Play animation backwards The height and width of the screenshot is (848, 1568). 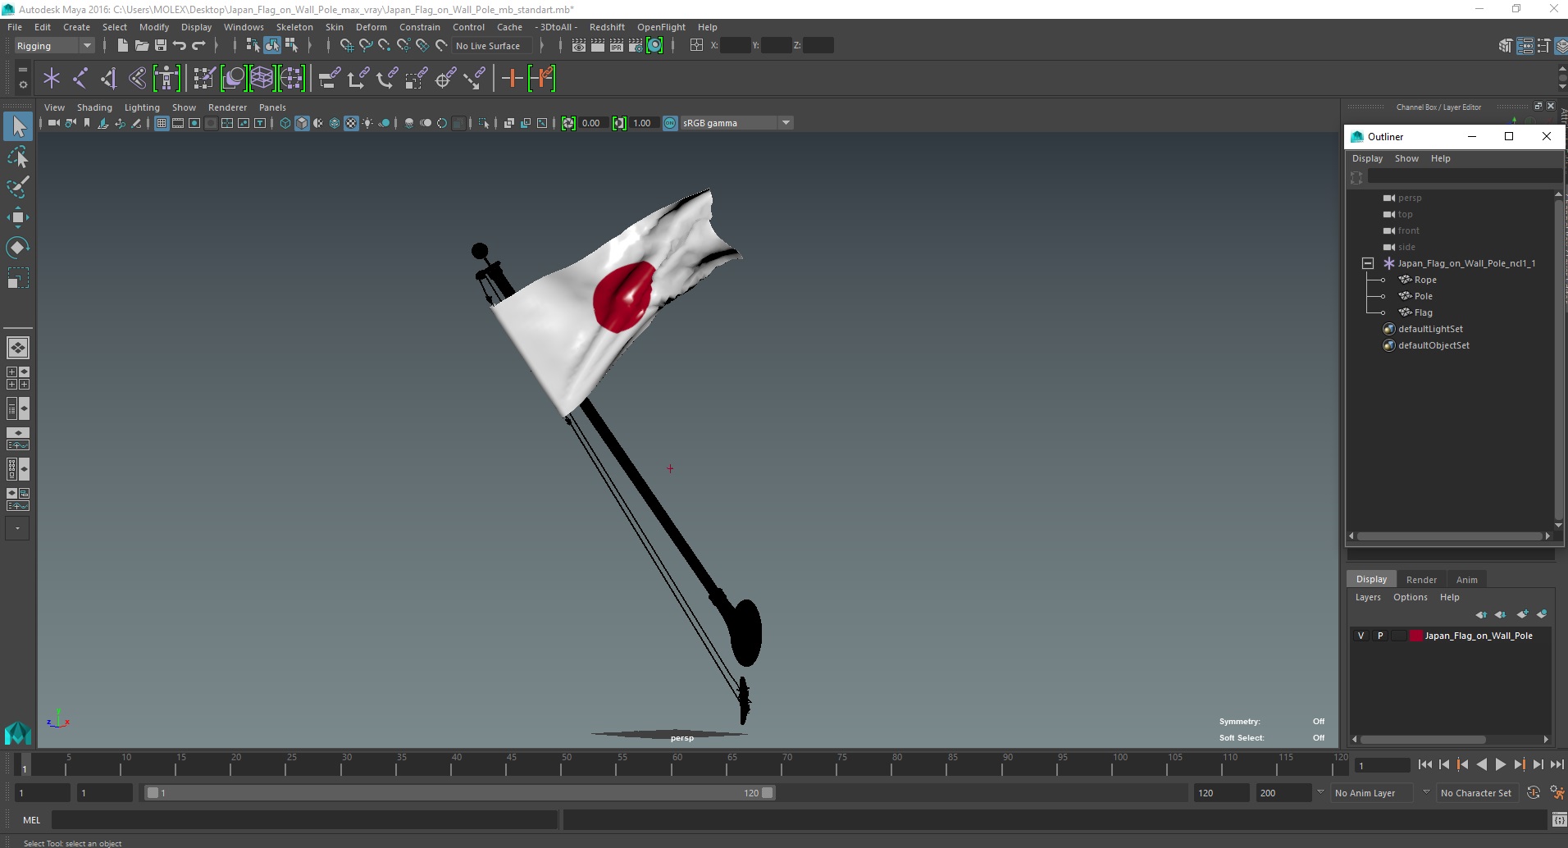[1481, 764]
